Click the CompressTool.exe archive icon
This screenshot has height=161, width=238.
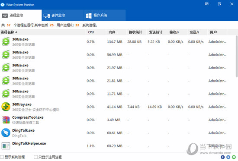tap(6, 120)
